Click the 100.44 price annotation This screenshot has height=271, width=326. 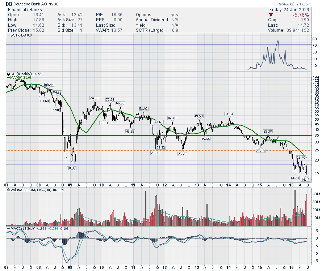coord(48,85)
